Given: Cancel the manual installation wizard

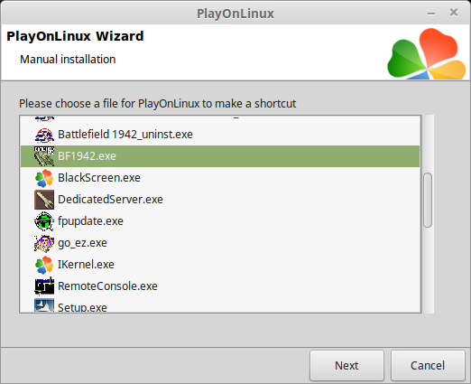Looking at the screenshot, I should click(x=428, y=366).
